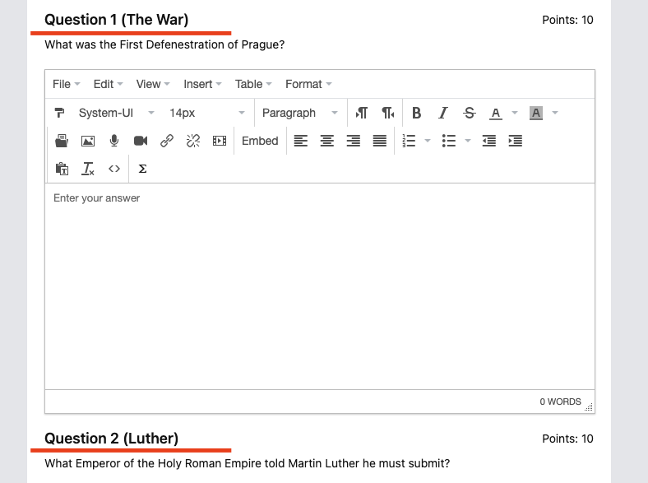Click the 0 WORDS counter
Viewport: 648px width, 483px height.
tap(560, 402)
